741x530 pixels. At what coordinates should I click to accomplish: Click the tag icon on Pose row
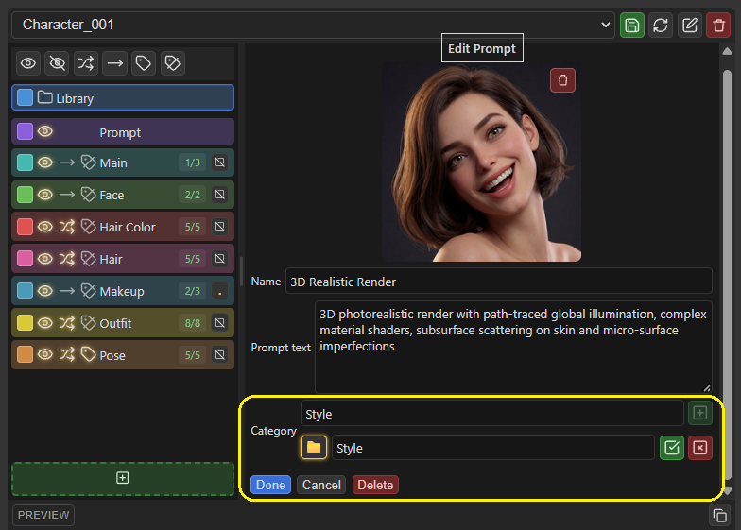pos(89,355)
